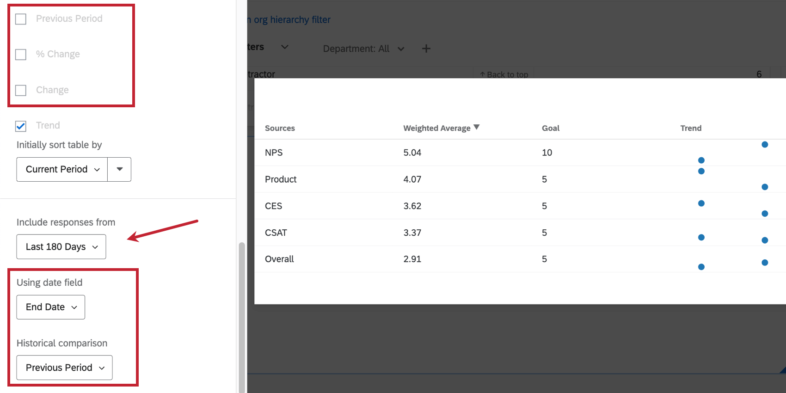Viewport: 786px width, 393px height.
Task: Click the settings panel scrollbar
Action: [241, 314]
